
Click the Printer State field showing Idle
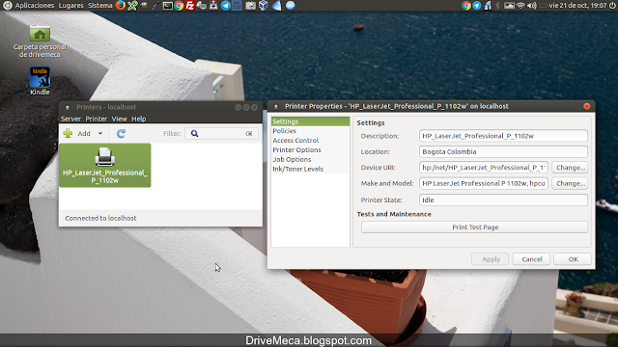[x=503, y=200]
